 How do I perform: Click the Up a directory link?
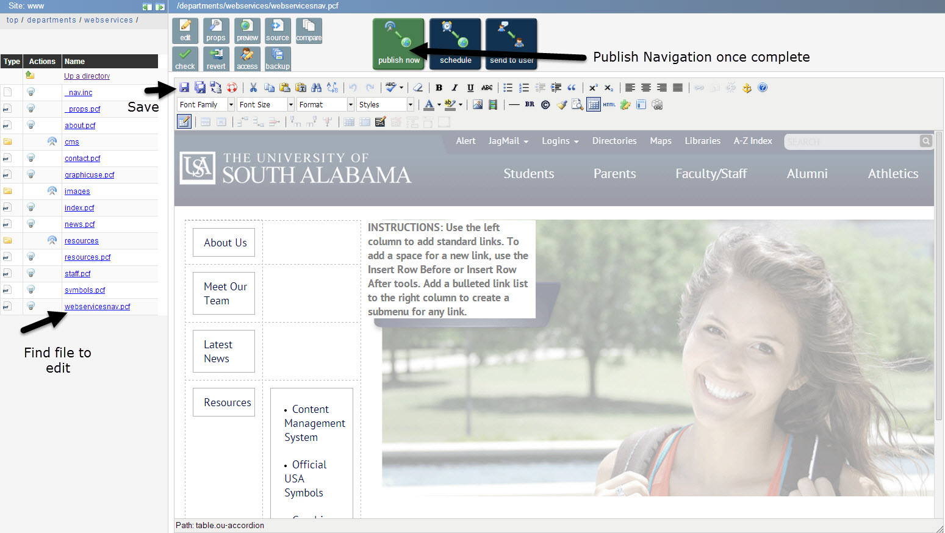[x=87, y=76]
